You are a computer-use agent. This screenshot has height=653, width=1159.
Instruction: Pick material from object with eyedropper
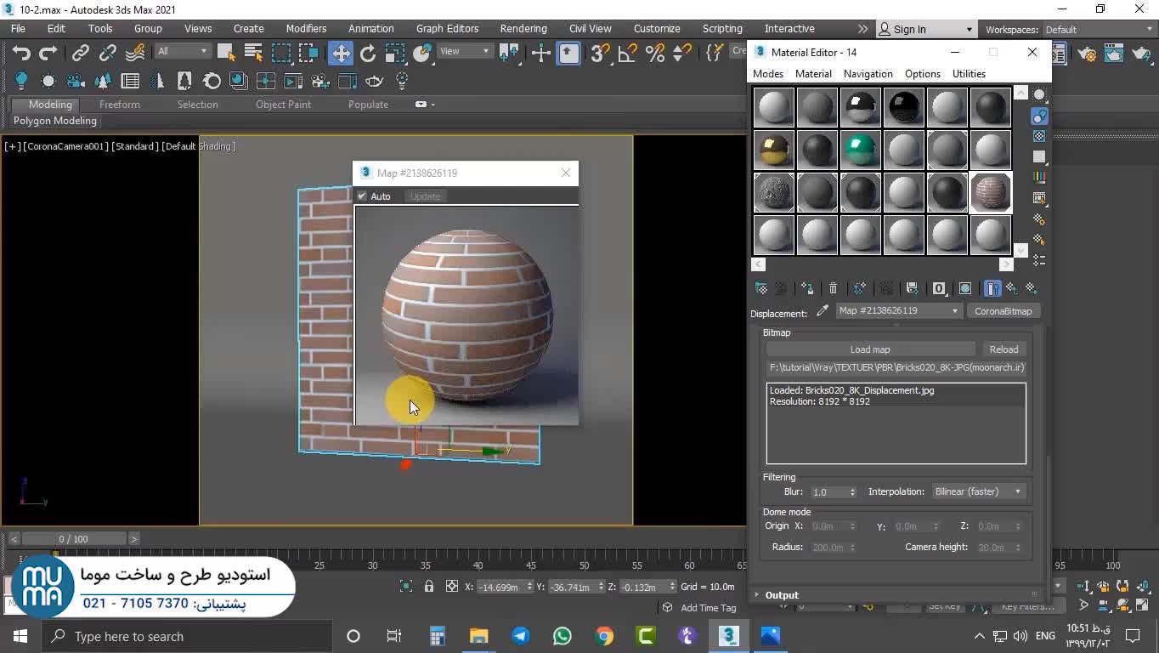click(x=823, y=311)
